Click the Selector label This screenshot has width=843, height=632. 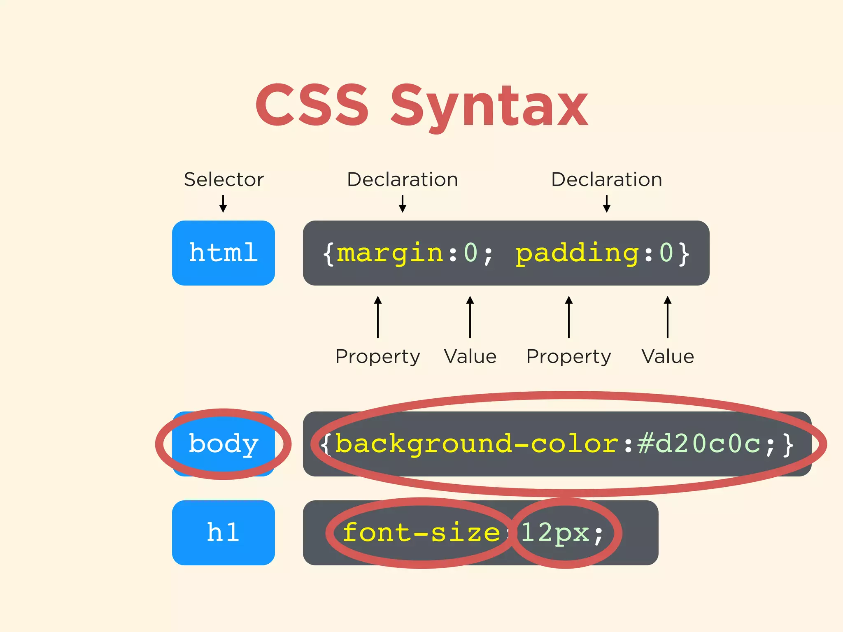pyautogui.click(x=224, y=179)
